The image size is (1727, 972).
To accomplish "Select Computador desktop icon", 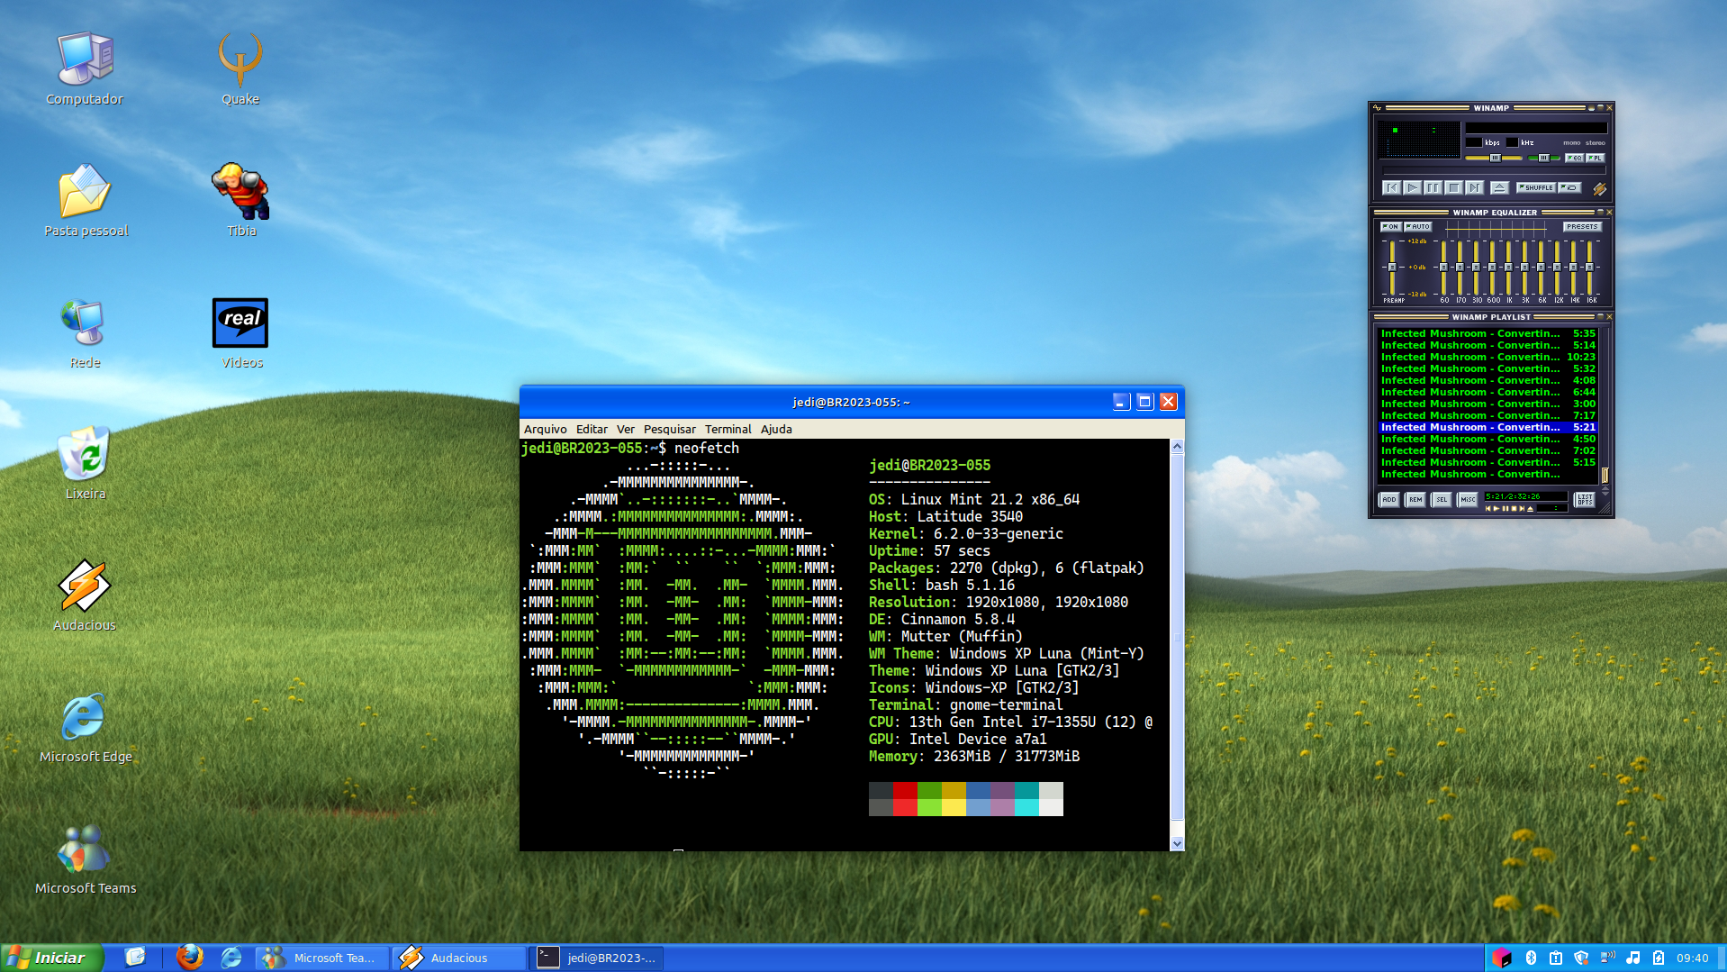I will (85, 69).
